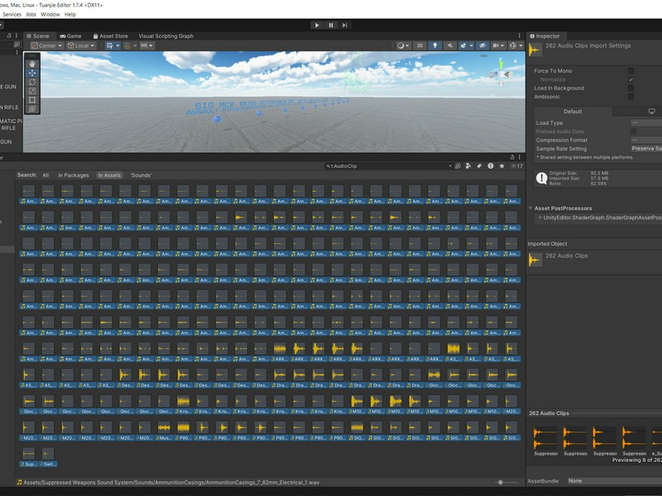Save search with the favorite star icon
662x496 pixels.
tap(501, 166)
